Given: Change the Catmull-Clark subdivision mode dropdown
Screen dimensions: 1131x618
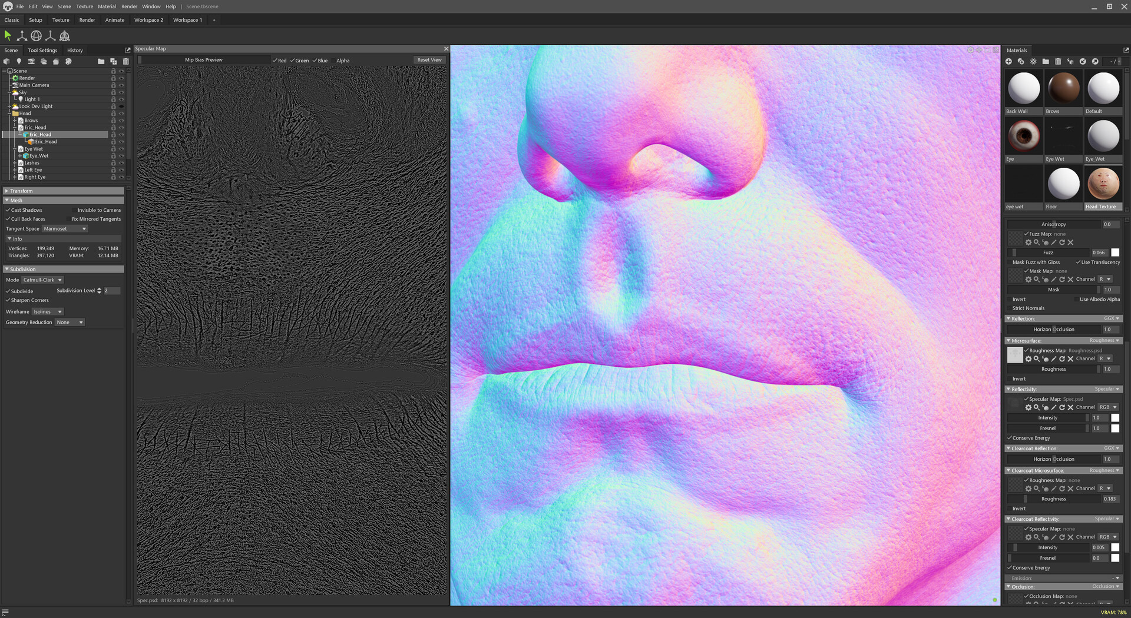Looking at the screenshot, I should pos(42,280).
